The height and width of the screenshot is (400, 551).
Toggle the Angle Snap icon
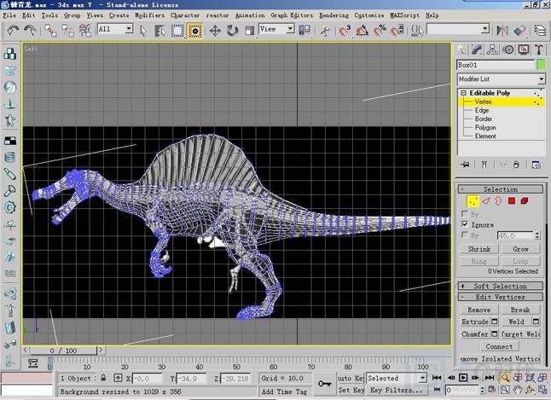362,31
